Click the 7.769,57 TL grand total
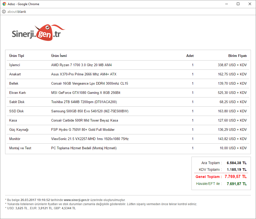The image size is (256, 219). pos(236,177)
